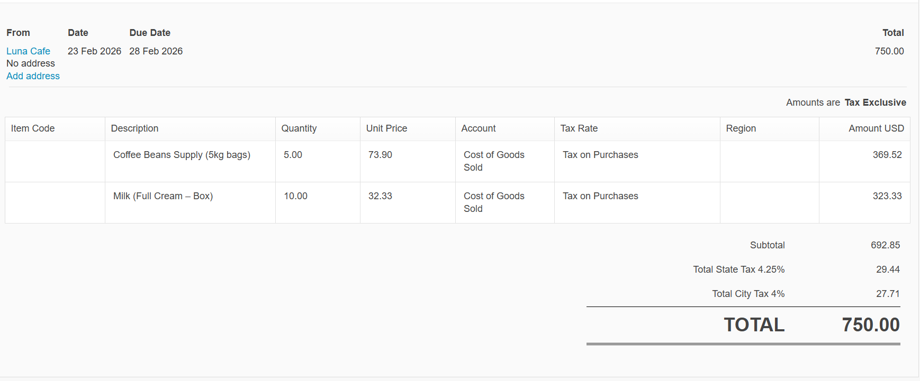
Task: Select the Coffee Beans Supply description cell
Action: coord(182,155)
